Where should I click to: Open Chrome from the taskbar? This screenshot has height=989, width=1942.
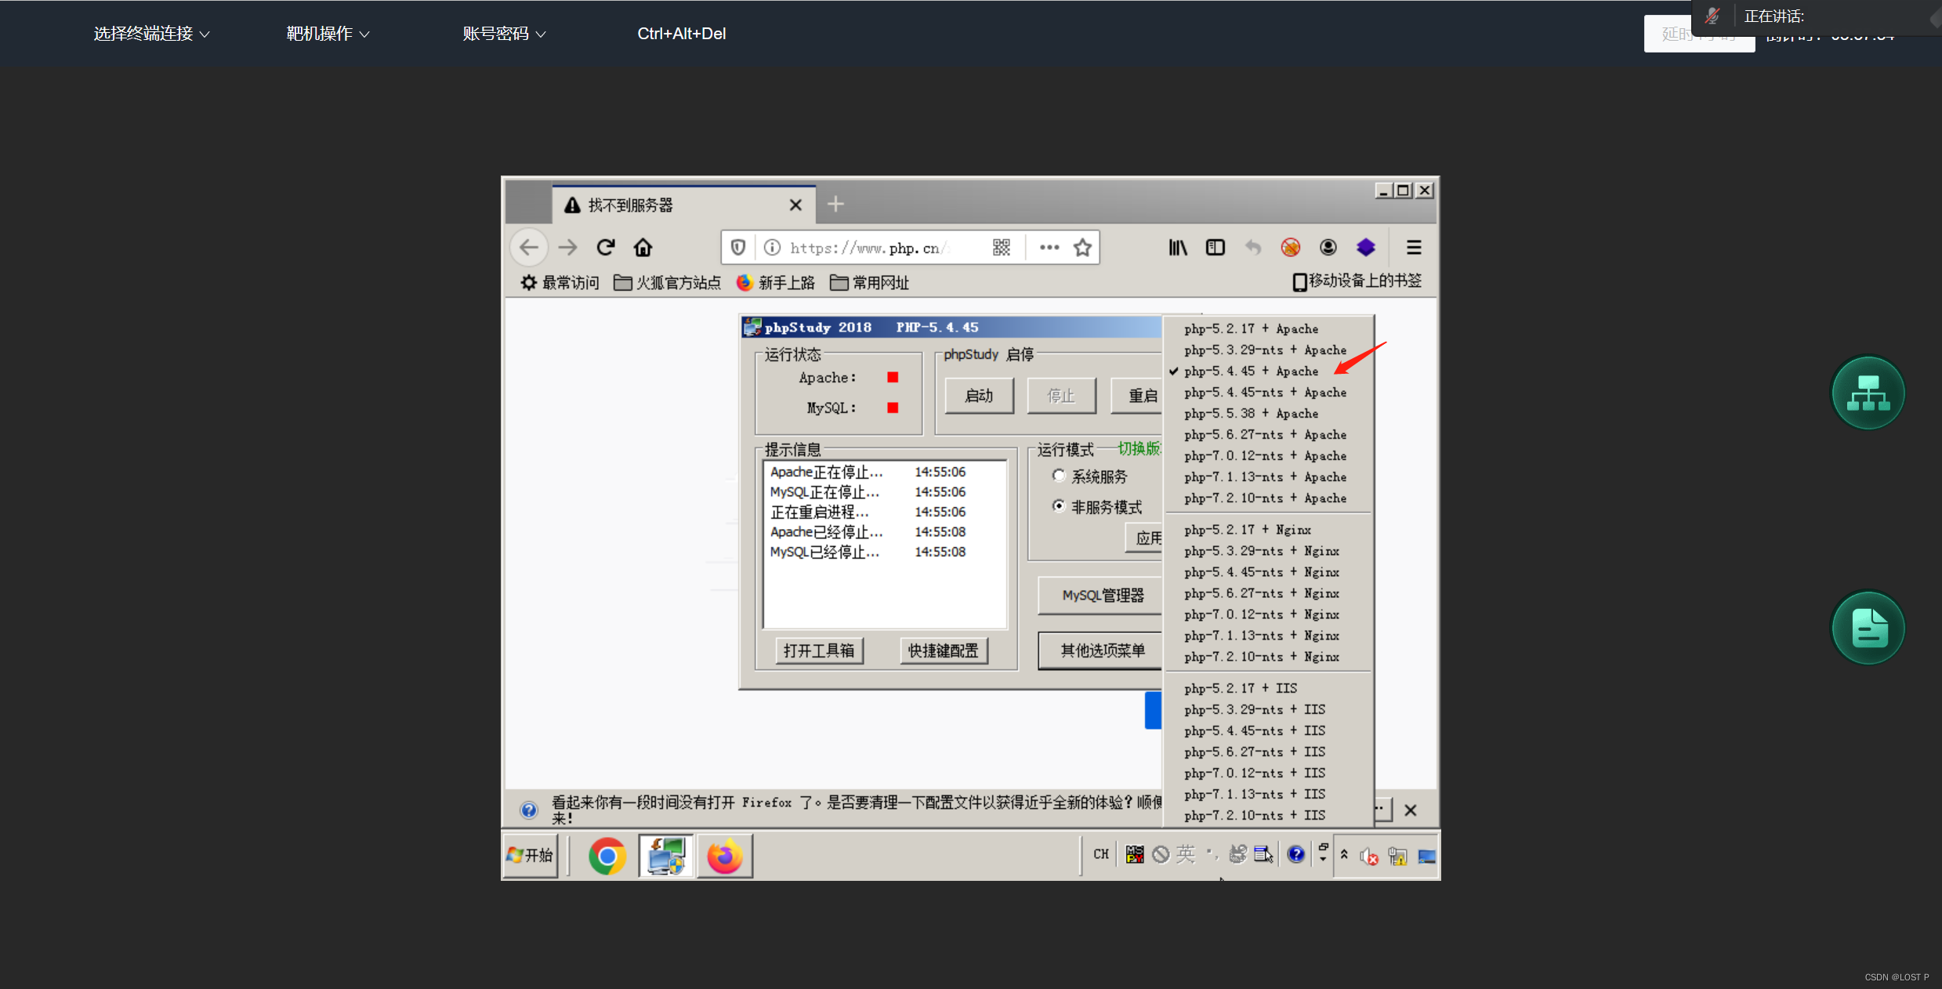tap(607, 856)
